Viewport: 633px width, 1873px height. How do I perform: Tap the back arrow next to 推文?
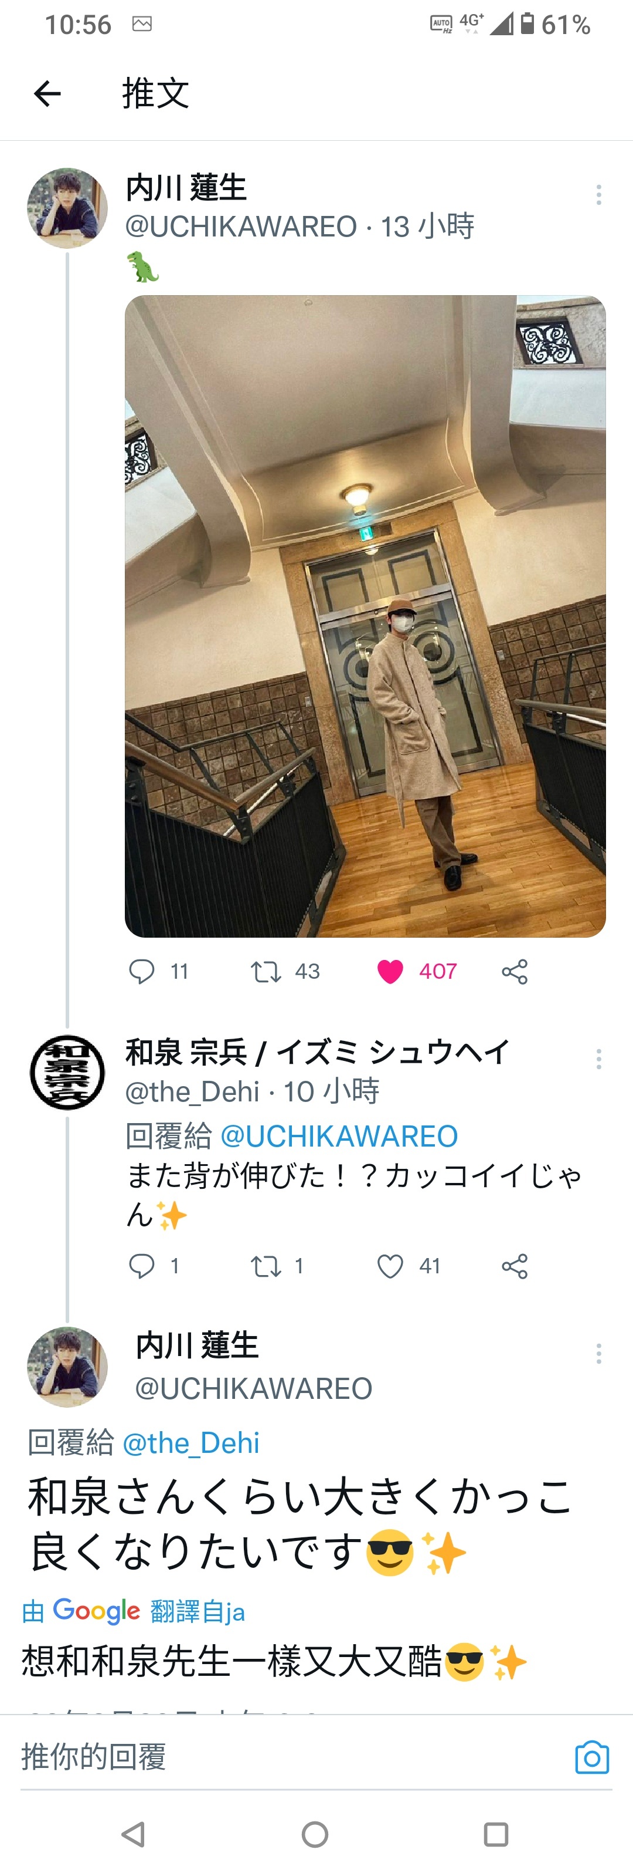pyautogui.click(x=47, y=94)
